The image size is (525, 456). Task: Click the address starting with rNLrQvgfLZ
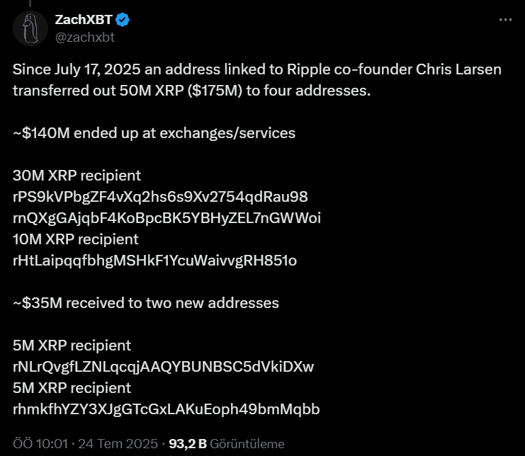163,366
